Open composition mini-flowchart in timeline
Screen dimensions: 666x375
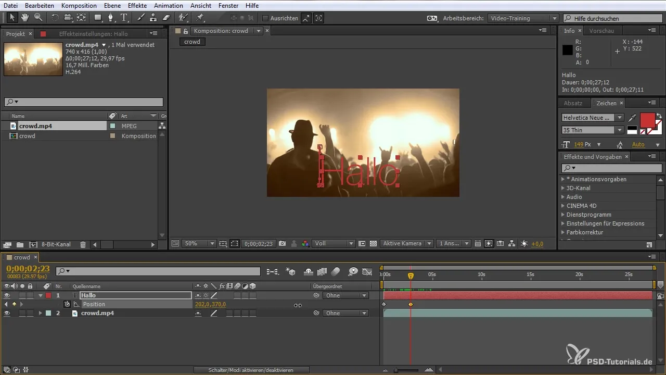click(x=272, y=271)
